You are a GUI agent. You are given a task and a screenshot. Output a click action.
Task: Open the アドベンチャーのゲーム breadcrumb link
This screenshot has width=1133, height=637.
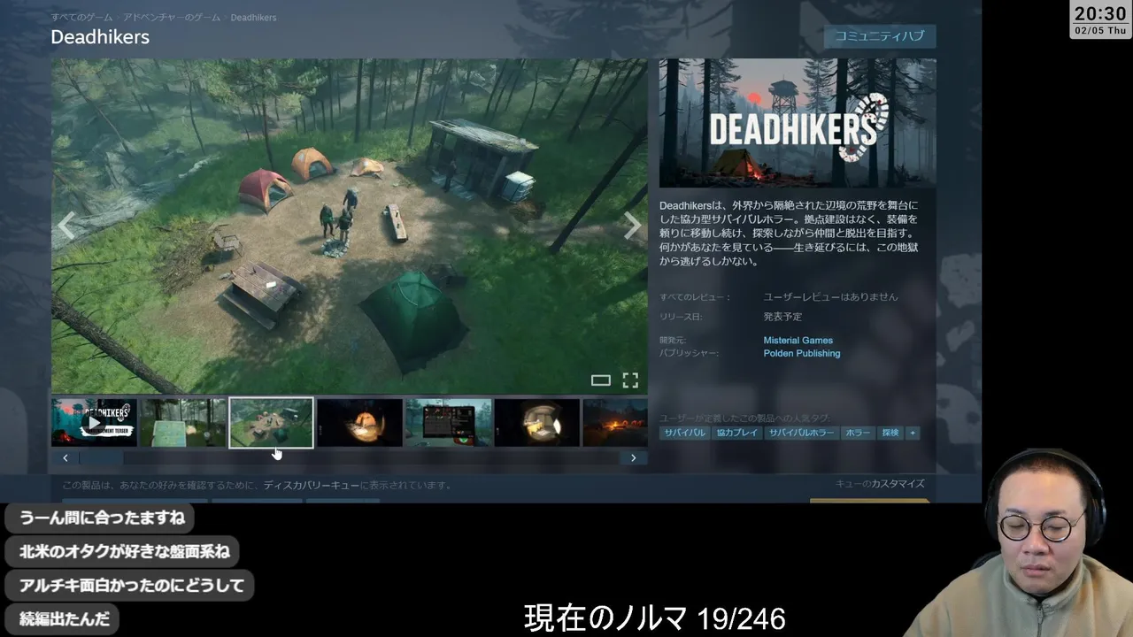click(x=172, y=18)
